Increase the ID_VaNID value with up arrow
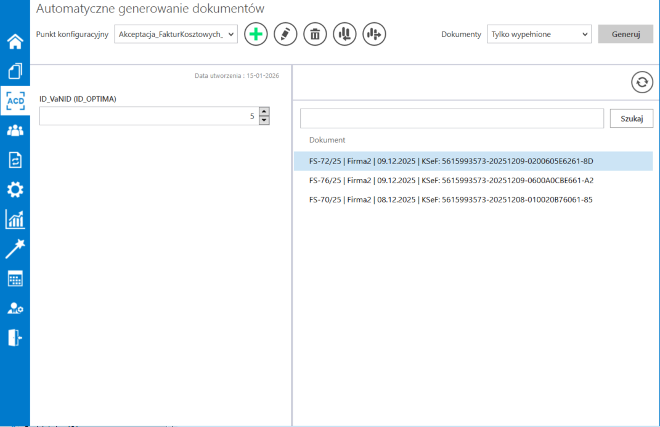Viewport: 660px width, 427px height. [264, 112]
